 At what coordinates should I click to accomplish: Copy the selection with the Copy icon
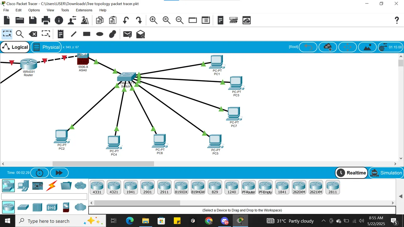tap(100, 20)
